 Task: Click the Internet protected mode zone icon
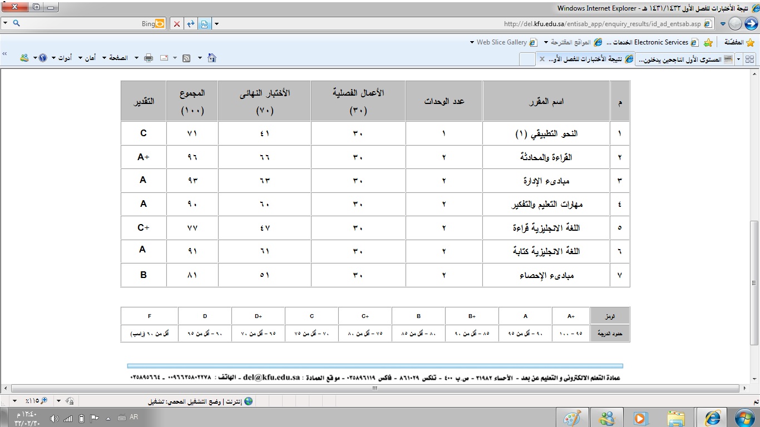[x=249, y=401]
